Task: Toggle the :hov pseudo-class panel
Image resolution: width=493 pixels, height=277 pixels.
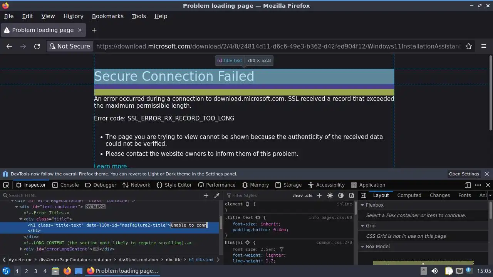Action: tap(297, 195)
